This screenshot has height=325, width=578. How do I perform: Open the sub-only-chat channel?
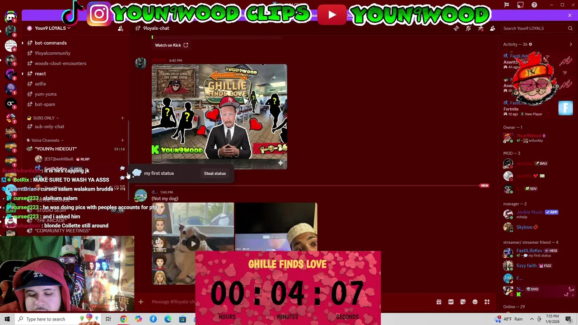point(49,127)
